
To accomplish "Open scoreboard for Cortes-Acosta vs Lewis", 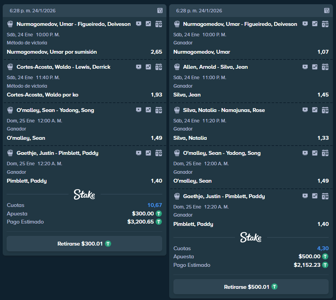I will point(159,67).
